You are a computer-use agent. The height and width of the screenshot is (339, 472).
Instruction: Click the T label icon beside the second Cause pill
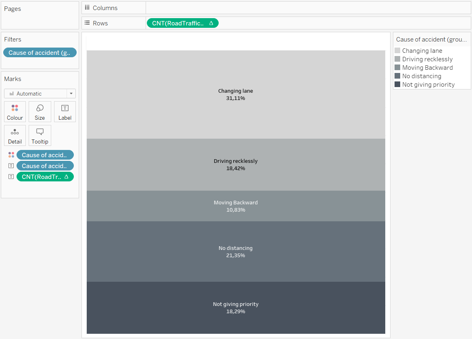point(11,166)
